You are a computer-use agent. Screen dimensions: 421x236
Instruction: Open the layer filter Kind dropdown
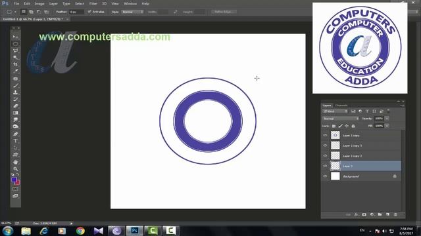click(335, 111)
